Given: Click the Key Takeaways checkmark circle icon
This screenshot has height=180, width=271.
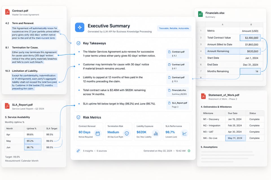Looking at the screenshot, I should click(x=78, y=43).
